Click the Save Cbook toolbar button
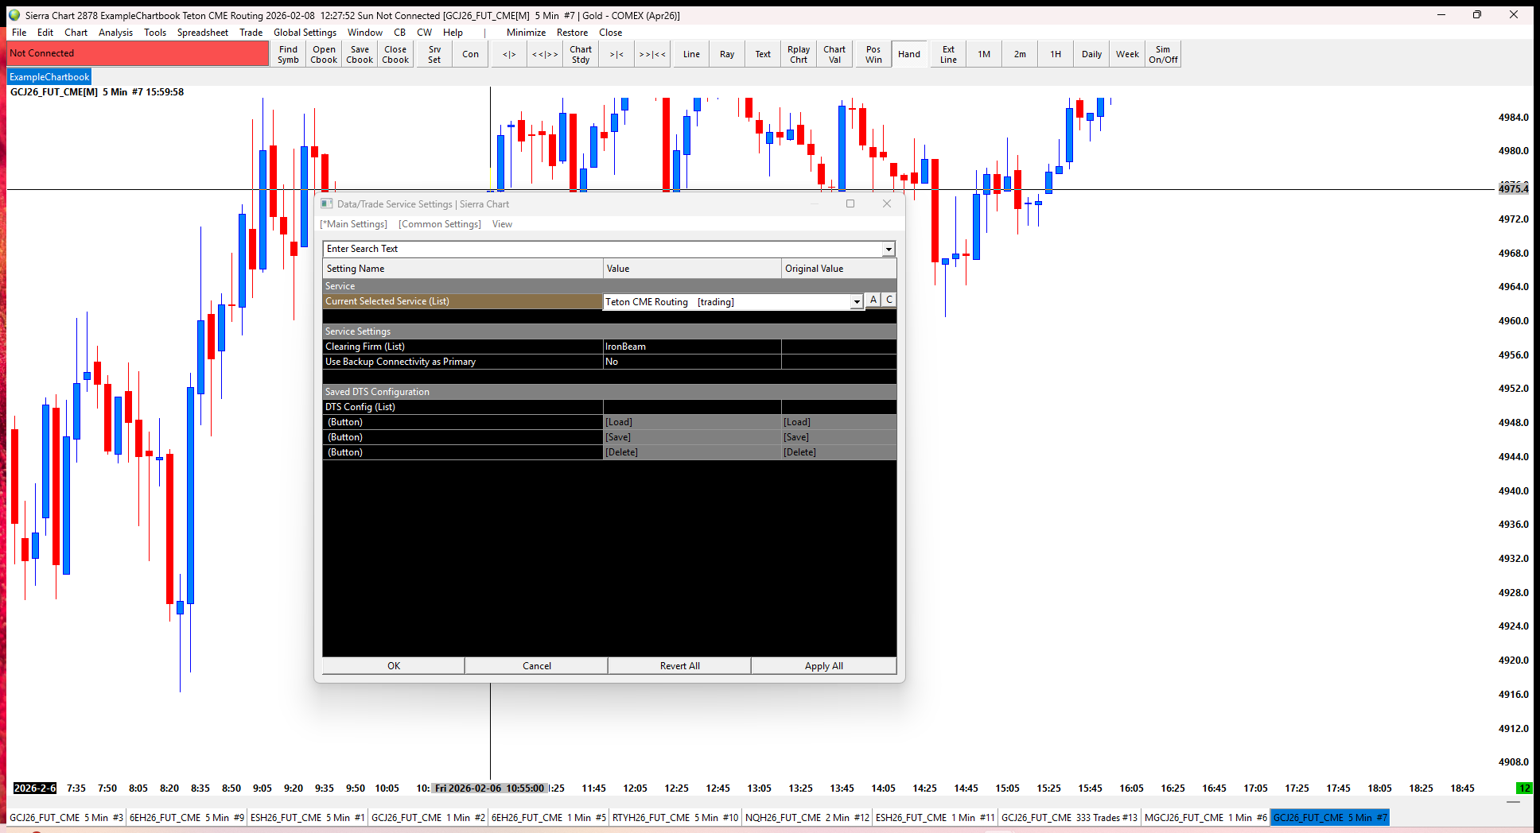 click(360, 54)
